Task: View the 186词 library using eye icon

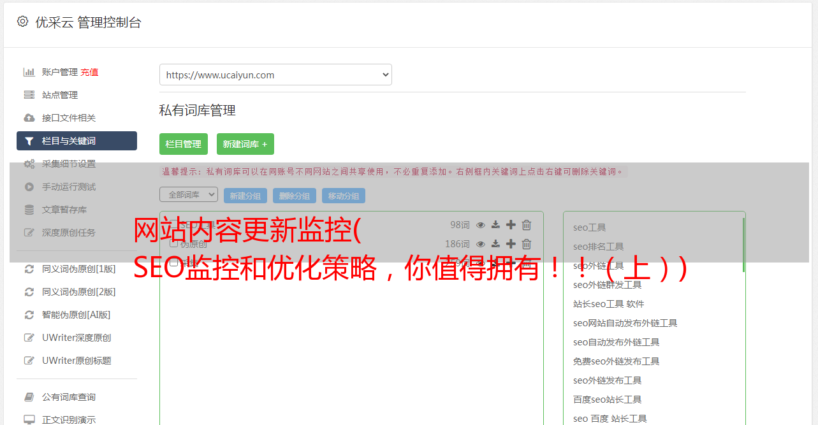Action: (481, 244)
